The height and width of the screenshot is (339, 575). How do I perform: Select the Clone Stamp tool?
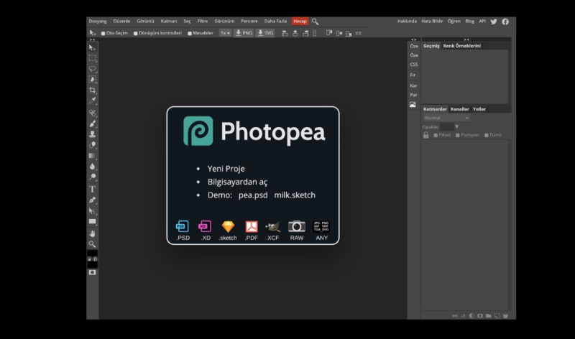point(92,134)
